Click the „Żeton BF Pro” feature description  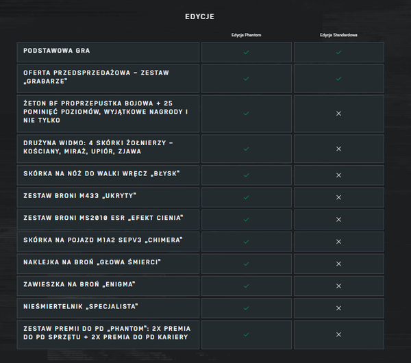[105, 112]
